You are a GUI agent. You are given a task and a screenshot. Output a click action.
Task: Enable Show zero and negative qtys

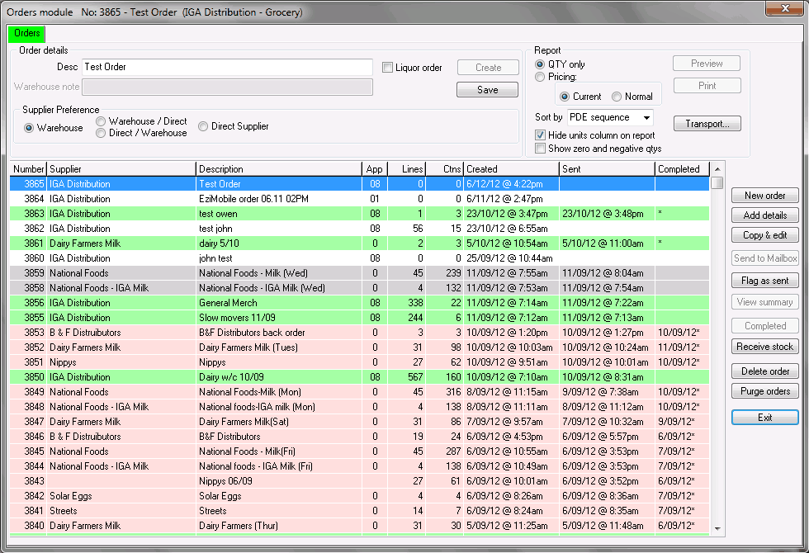point(540,149)
